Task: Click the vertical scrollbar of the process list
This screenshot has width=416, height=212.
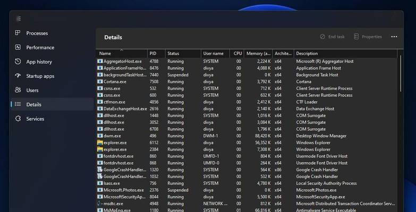Action: click(401, 74)
